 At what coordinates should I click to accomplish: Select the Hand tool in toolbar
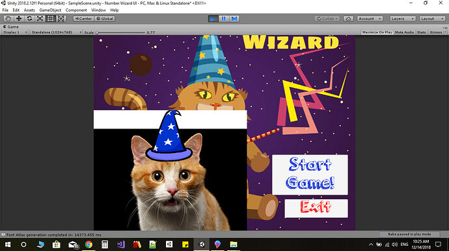tap(8, 19)
